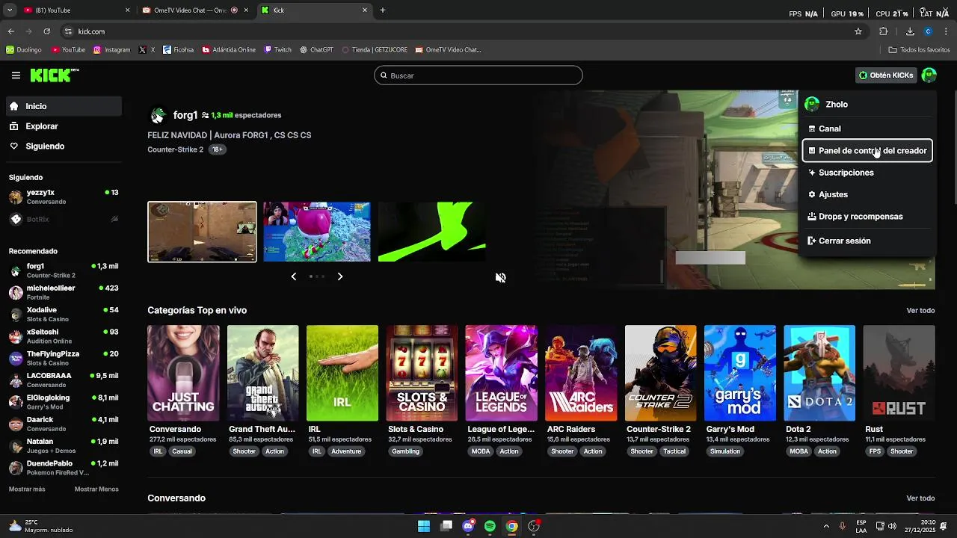Click the Obtén KICKs button
This screenshot has width=957, height=538.
pyautogui.click(x=886, y=75)
